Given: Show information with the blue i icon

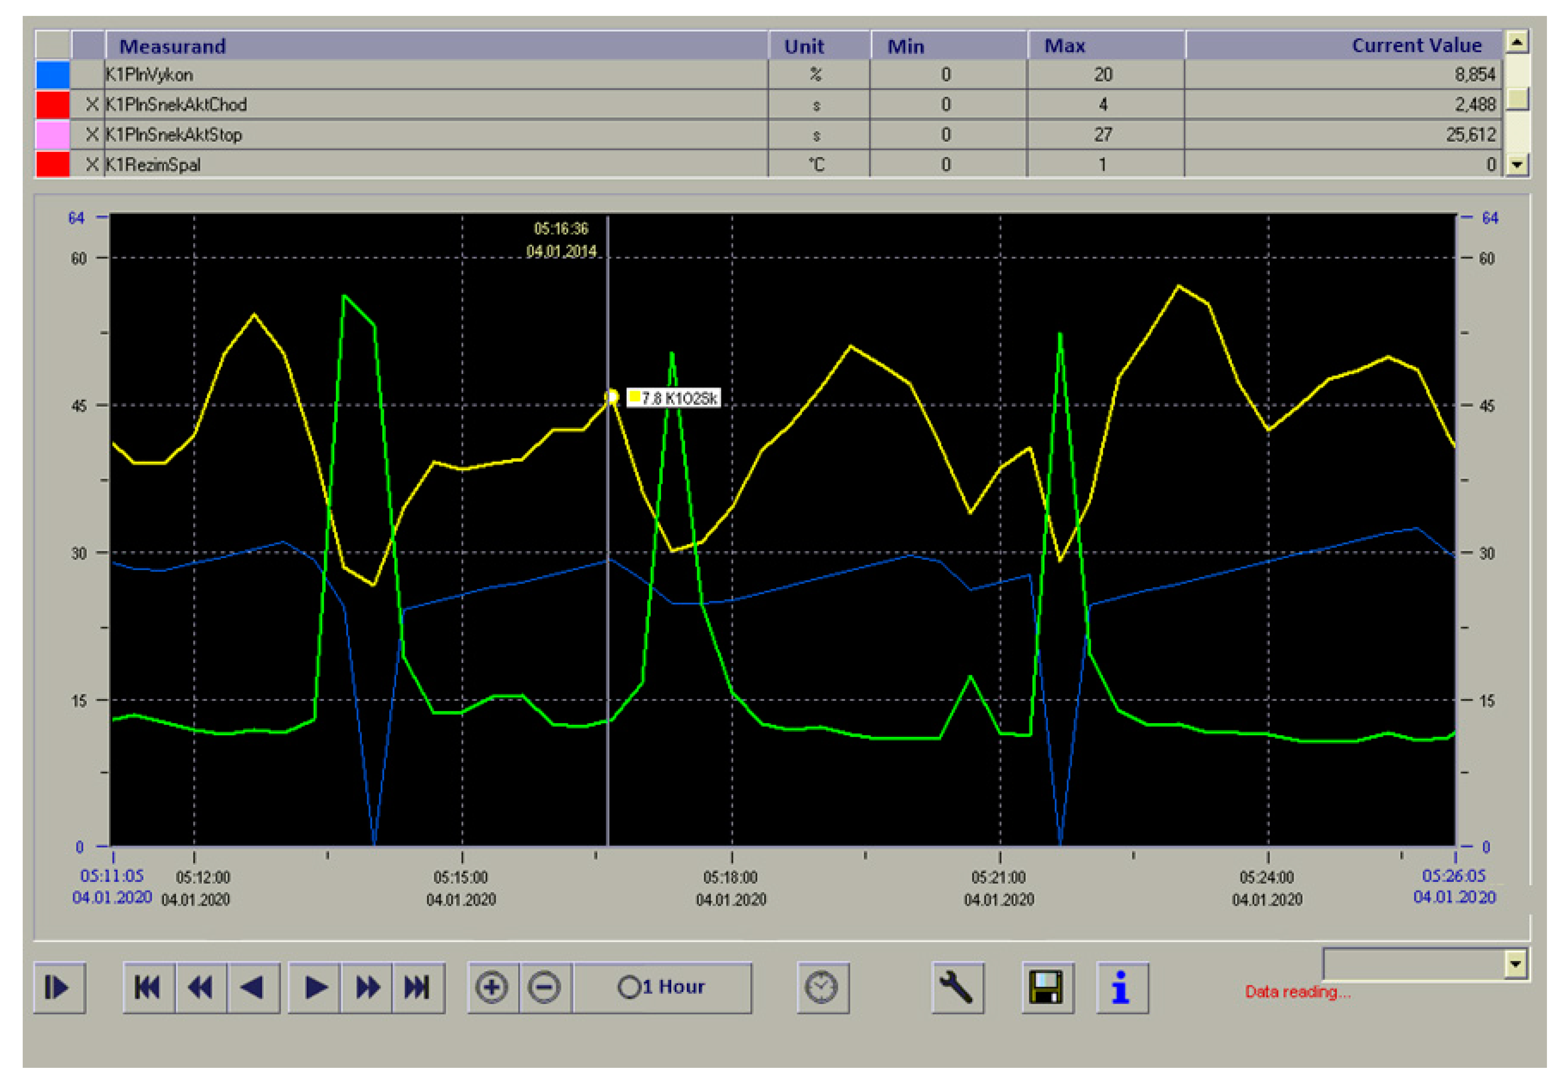Looking at the screenshot, I should click(x=1121, y=987).
